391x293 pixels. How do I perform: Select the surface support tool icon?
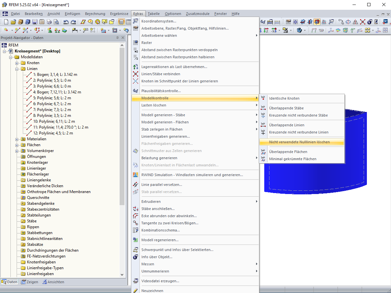tap(65, 30)
